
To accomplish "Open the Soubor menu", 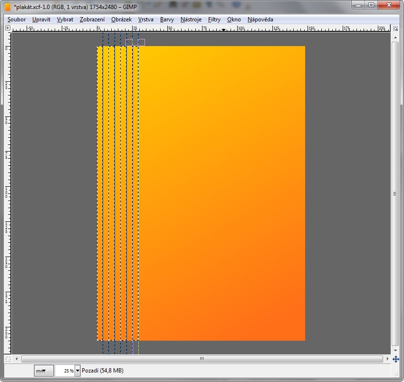I will pos(17,19).
